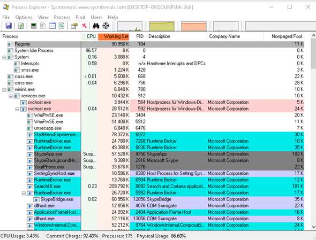Image resolution: width=316 pixels, height=240 pixels.
Task: Open the Help menu
Action: coord(112,17)
